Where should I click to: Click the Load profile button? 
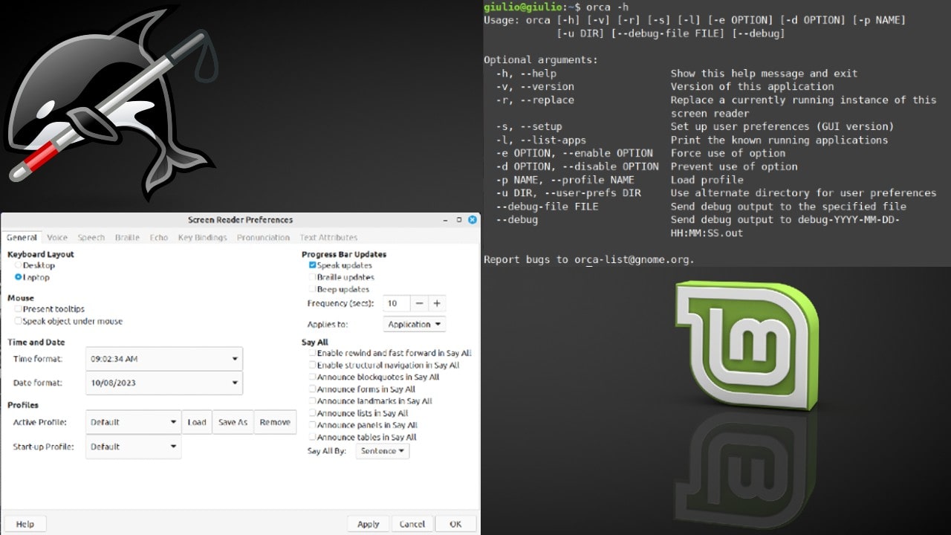click(197, 422)
